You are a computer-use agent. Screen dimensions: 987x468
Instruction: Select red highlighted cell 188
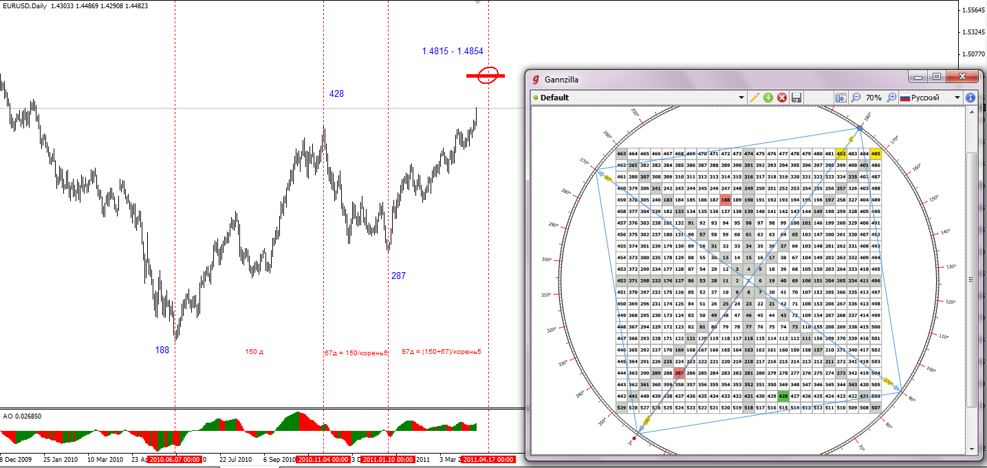[x=726, y=199]
